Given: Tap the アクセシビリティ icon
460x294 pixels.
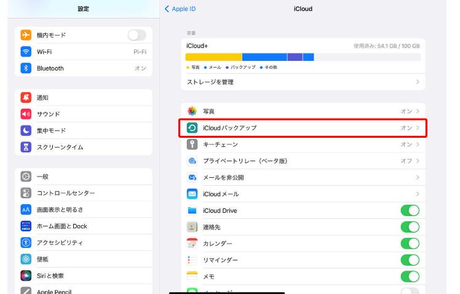Looking at the screenshot, I should 26,242.
